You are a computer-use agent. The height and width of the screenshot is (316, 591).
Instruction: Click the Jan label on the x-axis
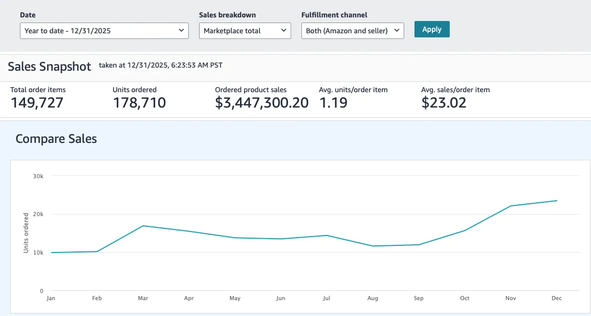[x=51, y=298]
